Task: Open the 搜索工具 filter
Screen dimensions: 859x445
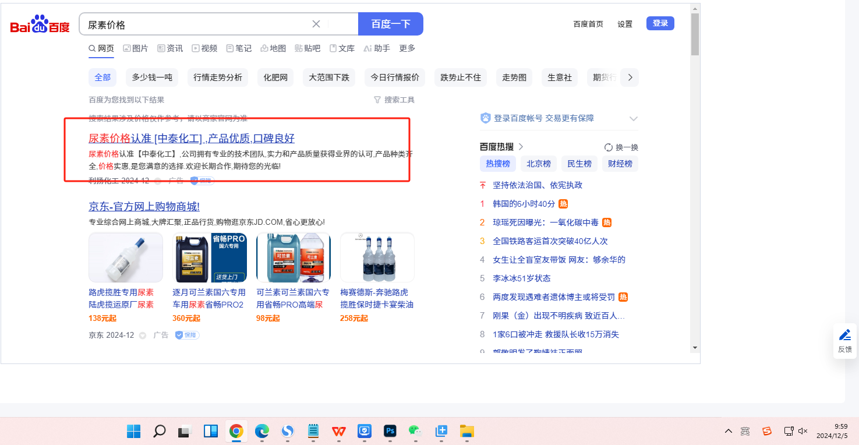Action: (x=394, y=100)
